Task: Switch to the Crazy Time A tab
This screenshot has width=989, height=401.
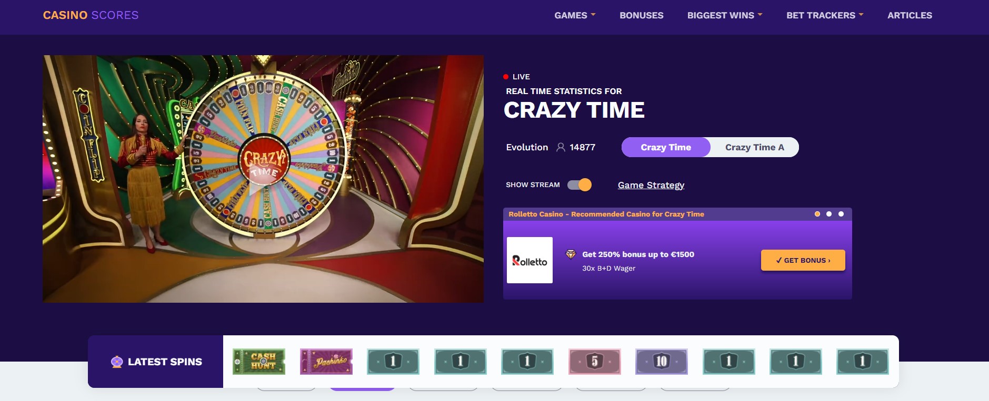Action: click(x=755, y=147)
